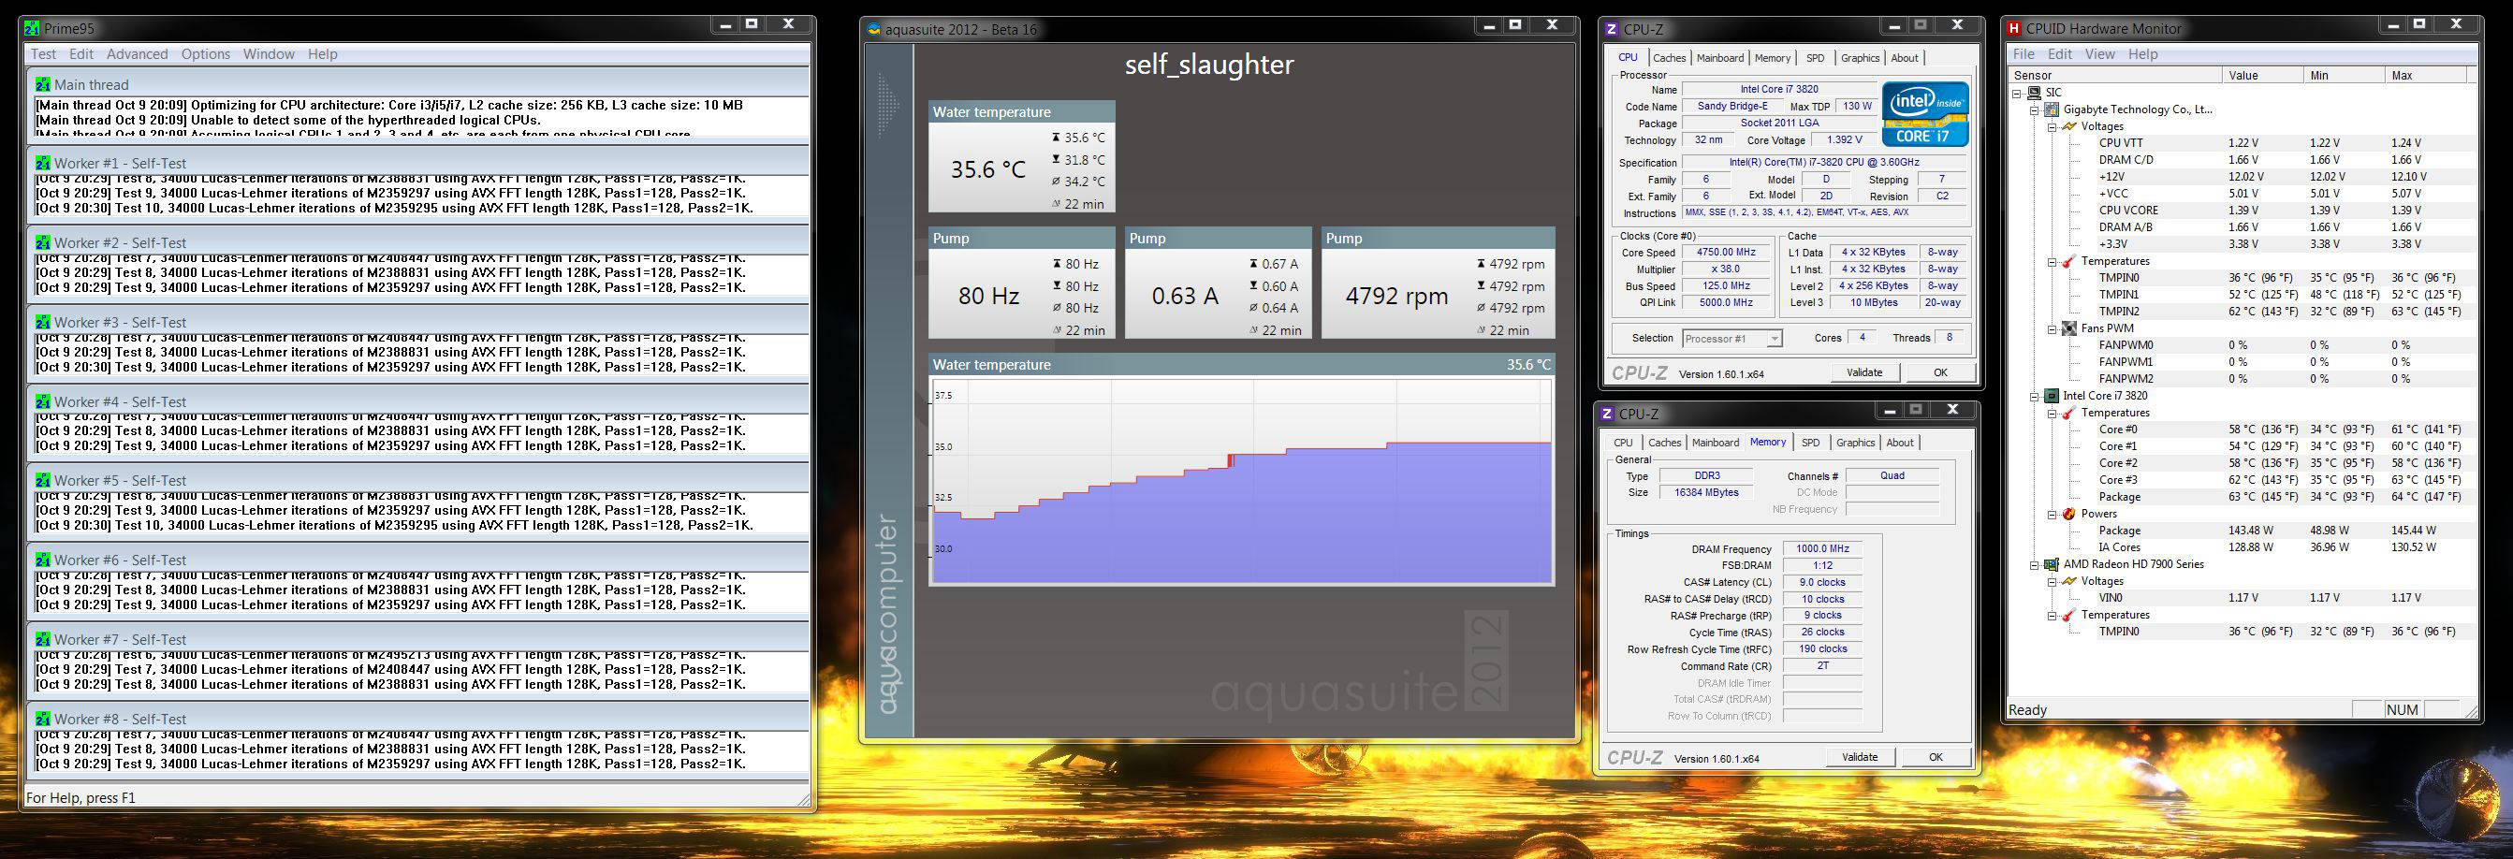Click the upper CPU-Z title bar icon
The image size is (2513, 859).
1612,29
